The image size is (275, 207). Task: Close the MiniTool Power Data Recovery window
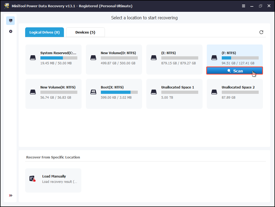tap(269, 6)
